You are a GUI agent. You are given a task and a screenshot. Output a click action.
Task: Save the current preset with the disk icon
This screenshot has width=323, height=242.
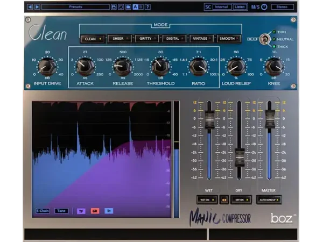[114, 7]
